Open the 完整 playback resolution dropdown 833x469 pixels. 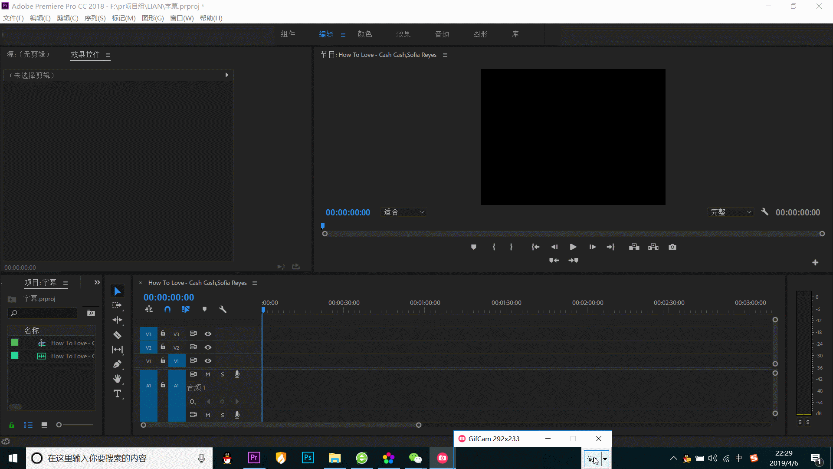(731, 212)
